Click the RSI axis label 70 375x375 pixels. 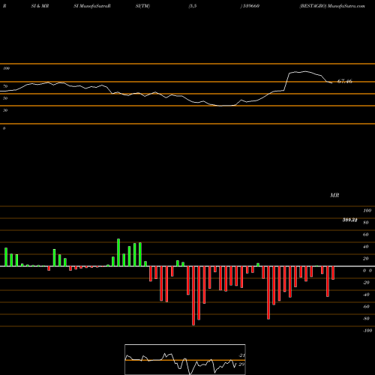pyautogui.click(x=5, y=86)
